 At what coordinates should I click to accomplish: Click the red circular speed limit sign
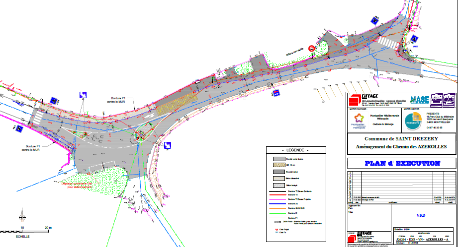(312, 49)
